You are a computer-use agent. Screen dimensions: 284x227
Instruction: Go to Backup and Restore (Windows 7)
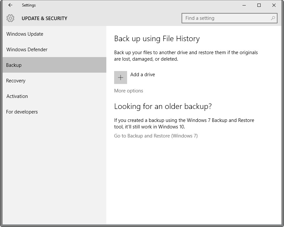click(x=156, y=136)
